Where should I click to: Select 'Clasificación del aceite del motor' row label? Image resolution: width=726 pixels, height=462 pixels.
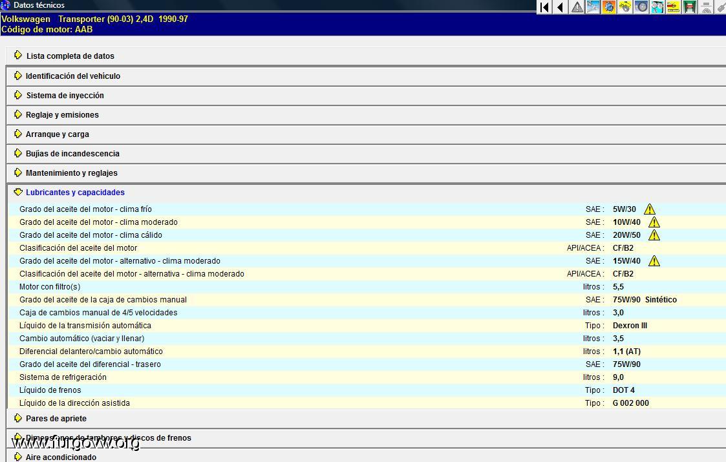point(78,248)
